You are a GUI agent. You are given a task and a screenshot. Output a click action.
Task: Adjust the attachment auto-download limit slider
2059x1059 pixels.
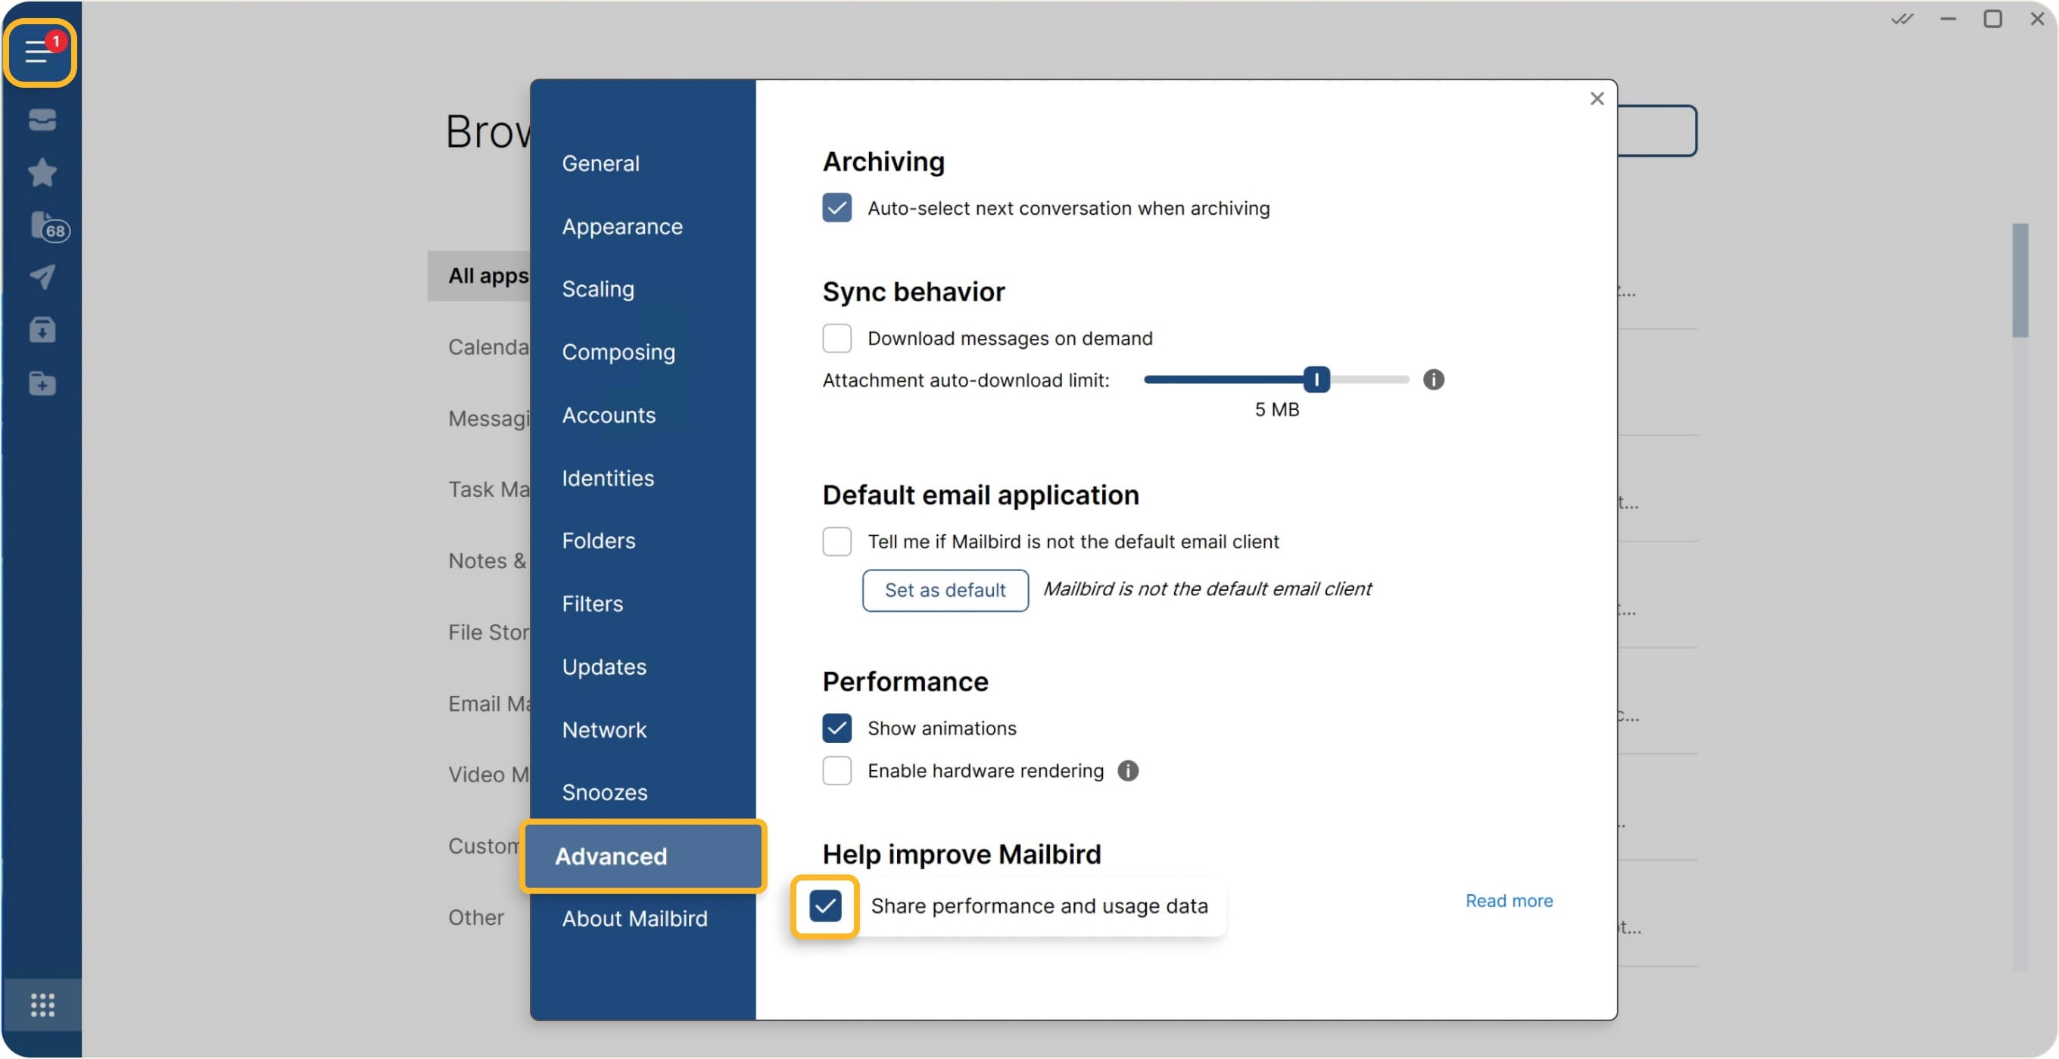click(1316, 380)
